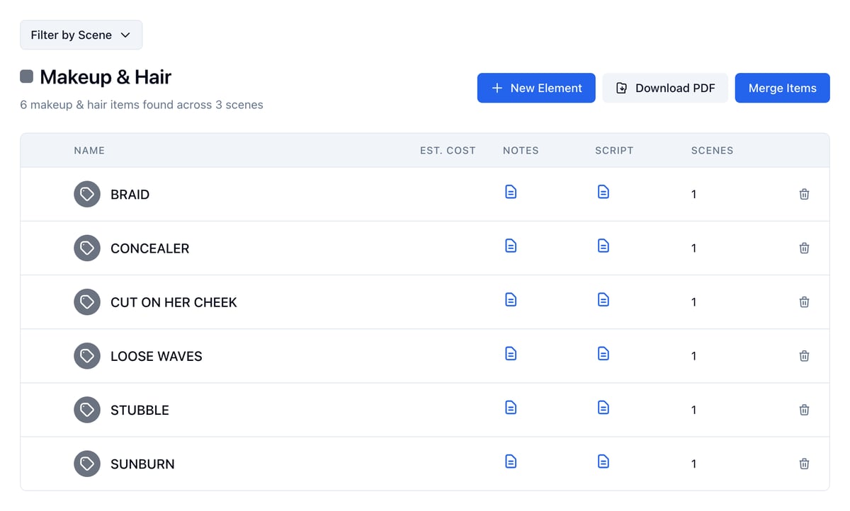The height and width of the screenshot is (511, 850).
Task: Select the BRAID item name
Action: (130, 195)
